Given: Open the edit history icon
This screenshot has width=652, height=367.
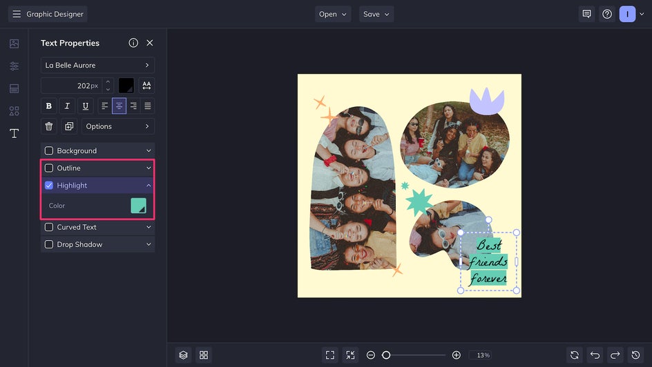Looking at the screenshot, I should click(636, 355).
